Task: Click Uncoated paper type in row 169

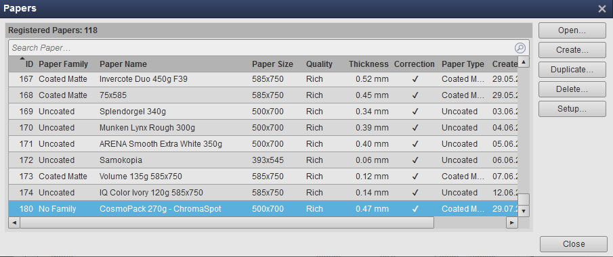Action: [459, 112]
